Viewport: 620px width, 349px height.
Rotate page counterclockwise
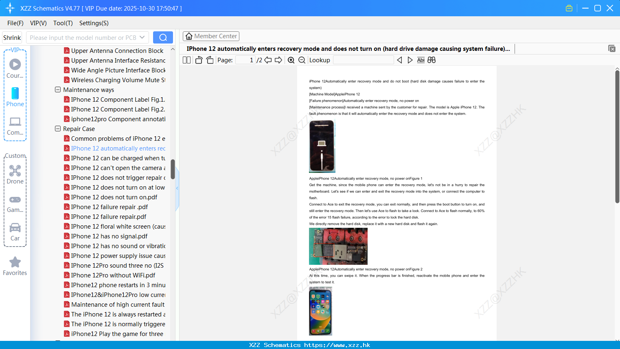199,60
